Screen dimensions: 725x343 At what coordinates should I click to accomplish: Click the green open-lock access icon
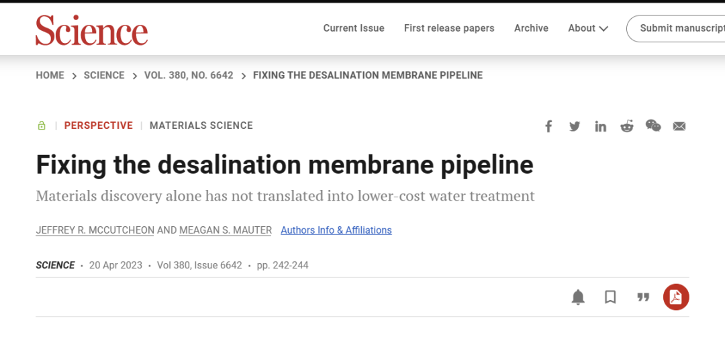42,126
